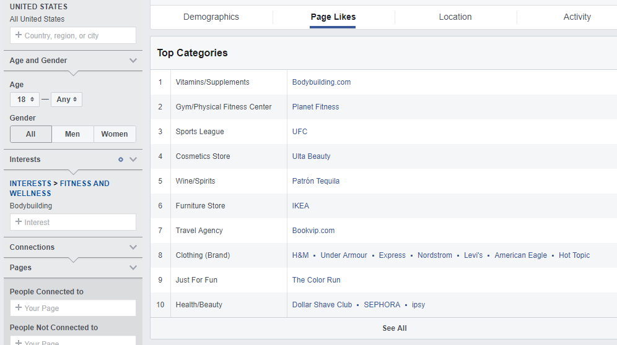
Task: Open the Nordstrom page link
Action: (434, 255)
